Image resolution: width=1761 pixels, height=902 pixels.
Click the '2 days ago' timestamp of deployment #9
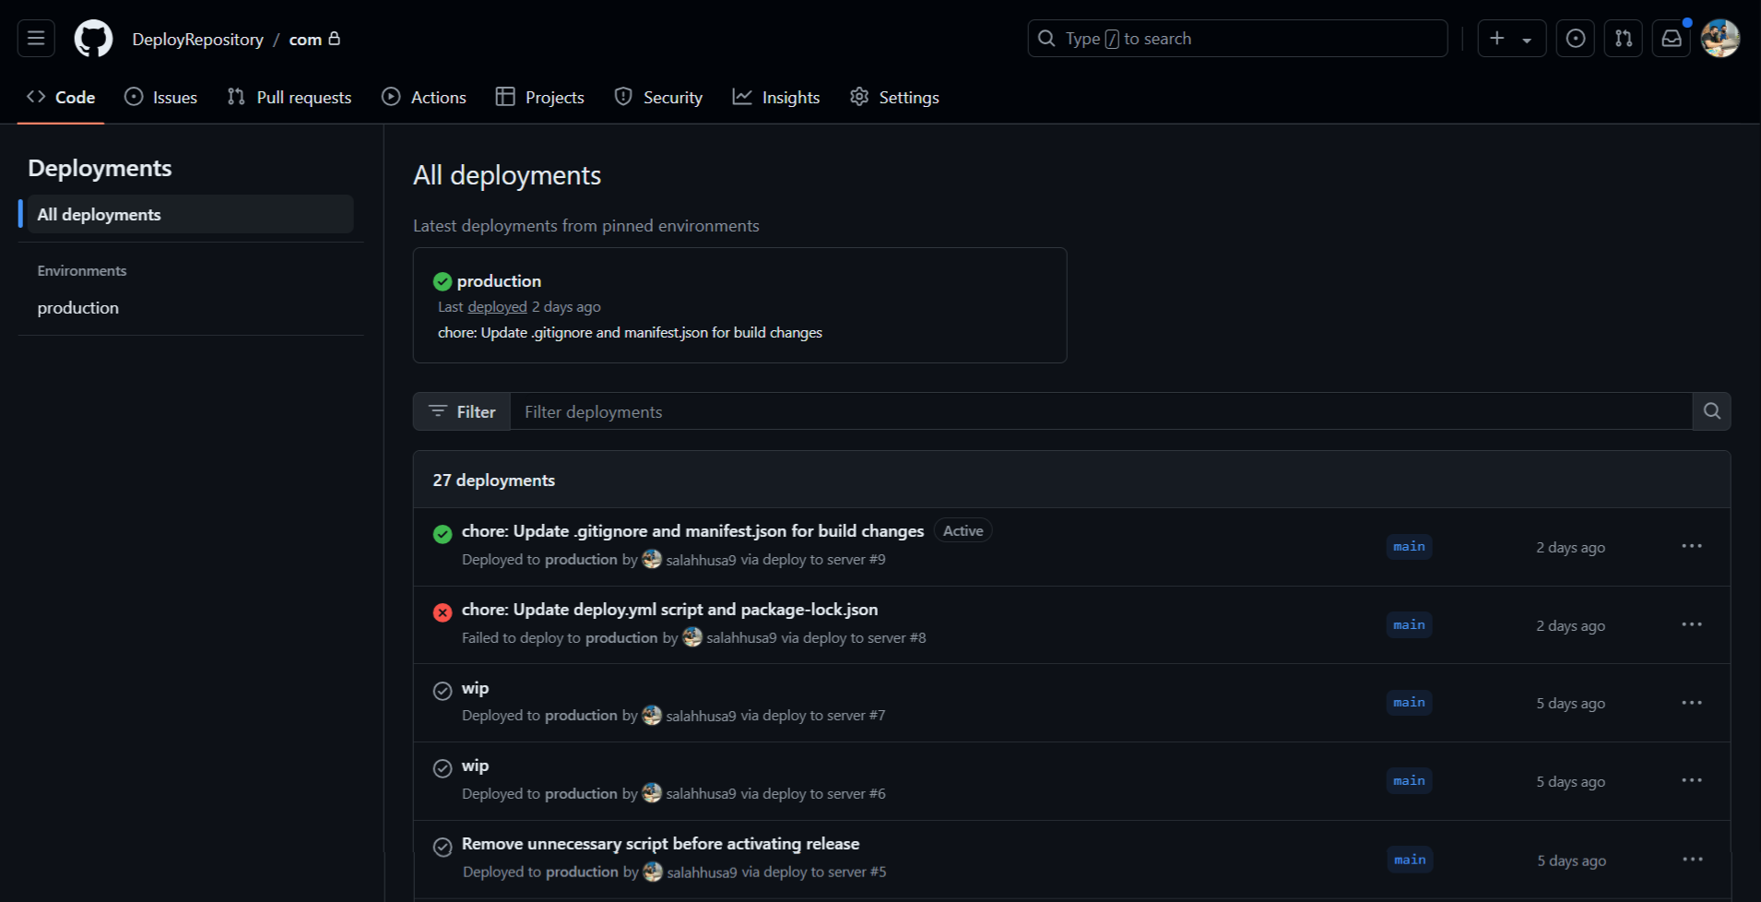tap(1571, 548)
